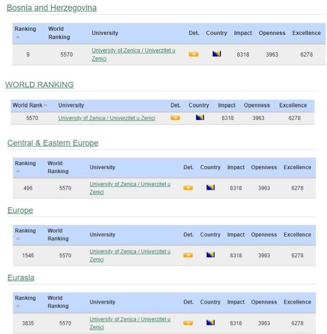Sort by Ranking arrow in Central & Eastern Europe table
The height and width of the screenshot is (334, 327).
(x=17, y=171)
